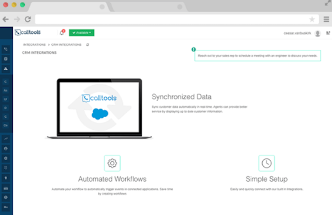Open the credit card billing sidebar icon
Viewport: 332px width, 215px height.
(6, 188)
